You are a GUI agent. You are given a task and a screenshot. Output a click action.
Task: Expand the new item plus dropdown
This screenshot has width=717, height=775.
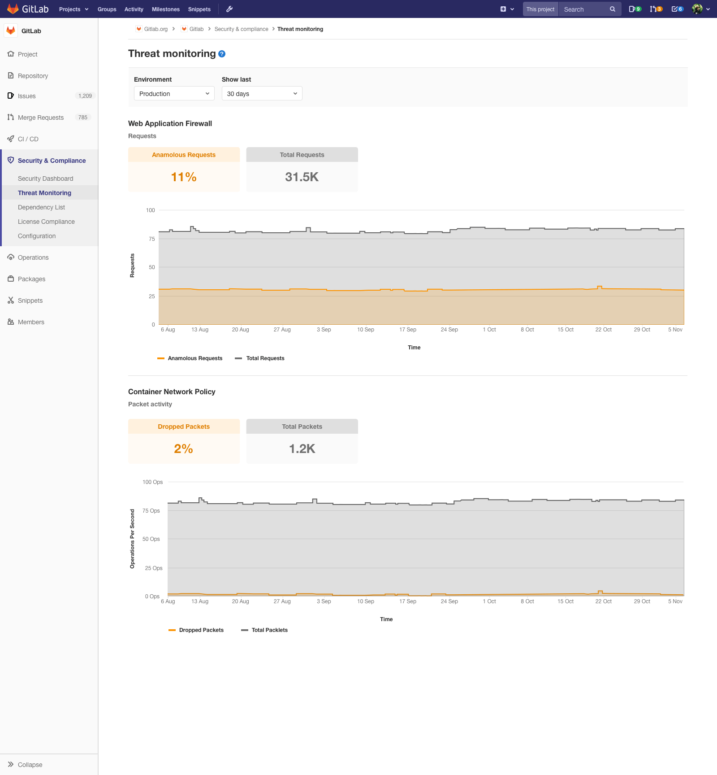(x=507, y=9)
